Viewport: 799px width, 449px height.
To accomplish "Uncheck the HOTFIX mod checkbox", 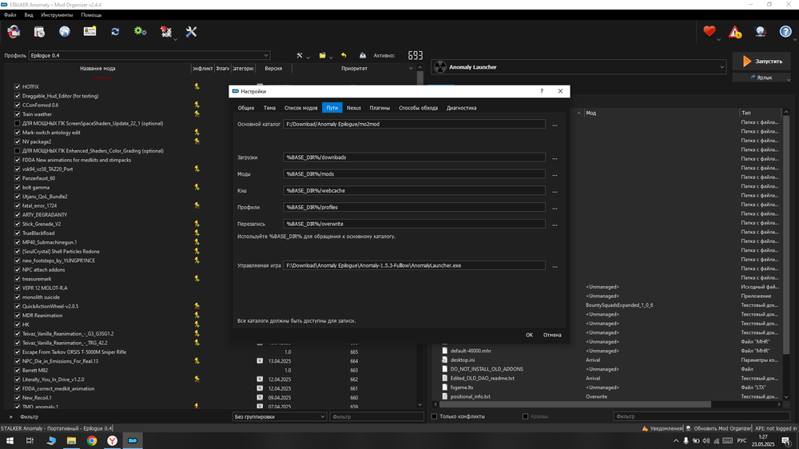I will pos(18,86).
